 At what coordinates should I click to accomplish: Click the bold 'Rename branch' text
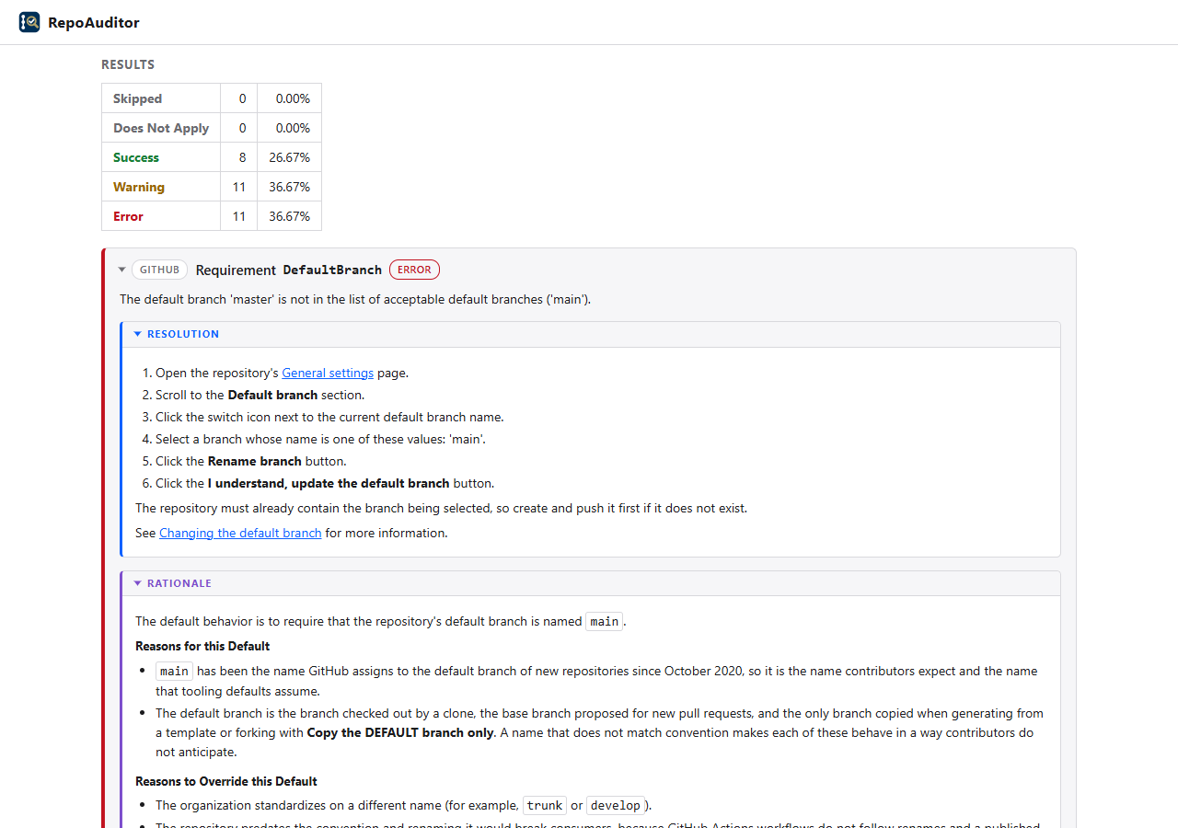tap(255, 461)
